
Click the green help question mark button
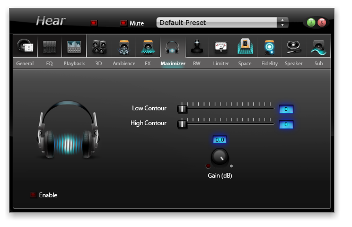click(x=311, y=22)
